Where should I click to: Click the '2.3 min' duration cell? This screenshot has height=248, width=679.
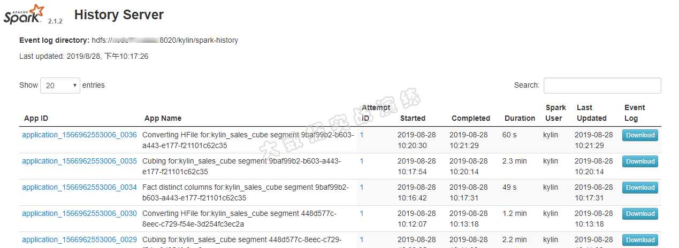pyautogui.click(x=514, y=161)
